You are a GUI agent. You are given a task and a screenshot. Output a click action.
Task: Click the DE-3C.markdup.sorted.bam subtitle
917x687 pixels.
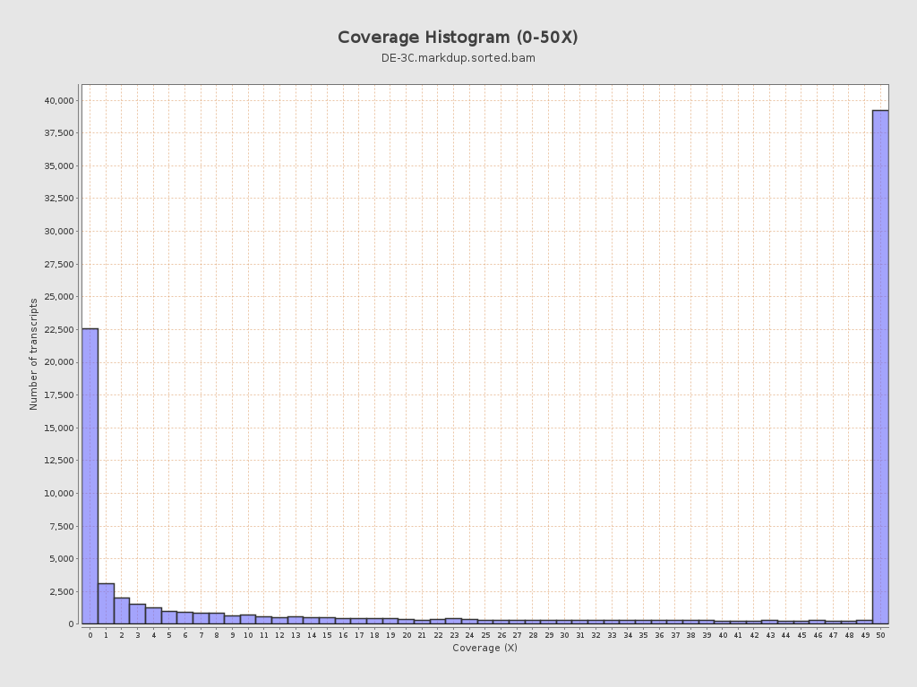tap(458, 58)
